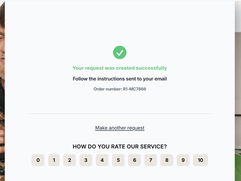Click the man's photo at the left edge

pos(2,91)
